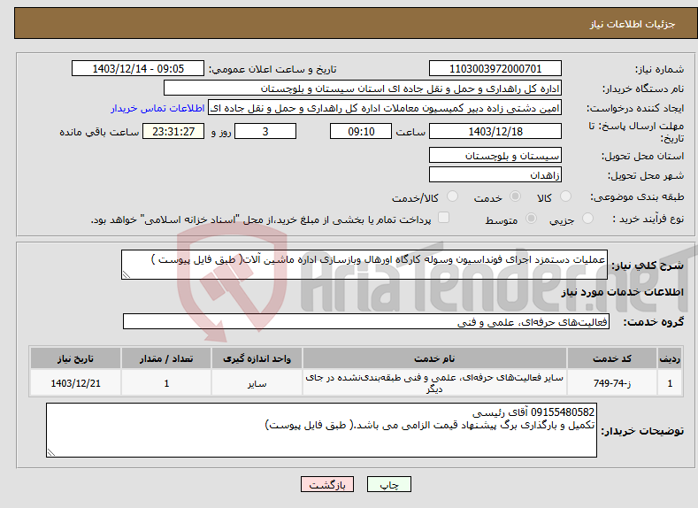This screenshot has width=698, height=508.
Task: Select the خدمت radio button
Action: 515,196
